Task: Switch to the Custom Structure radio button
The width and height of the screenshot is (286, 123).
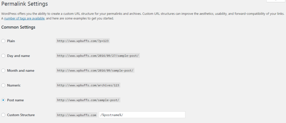Action: coord(3,115)
